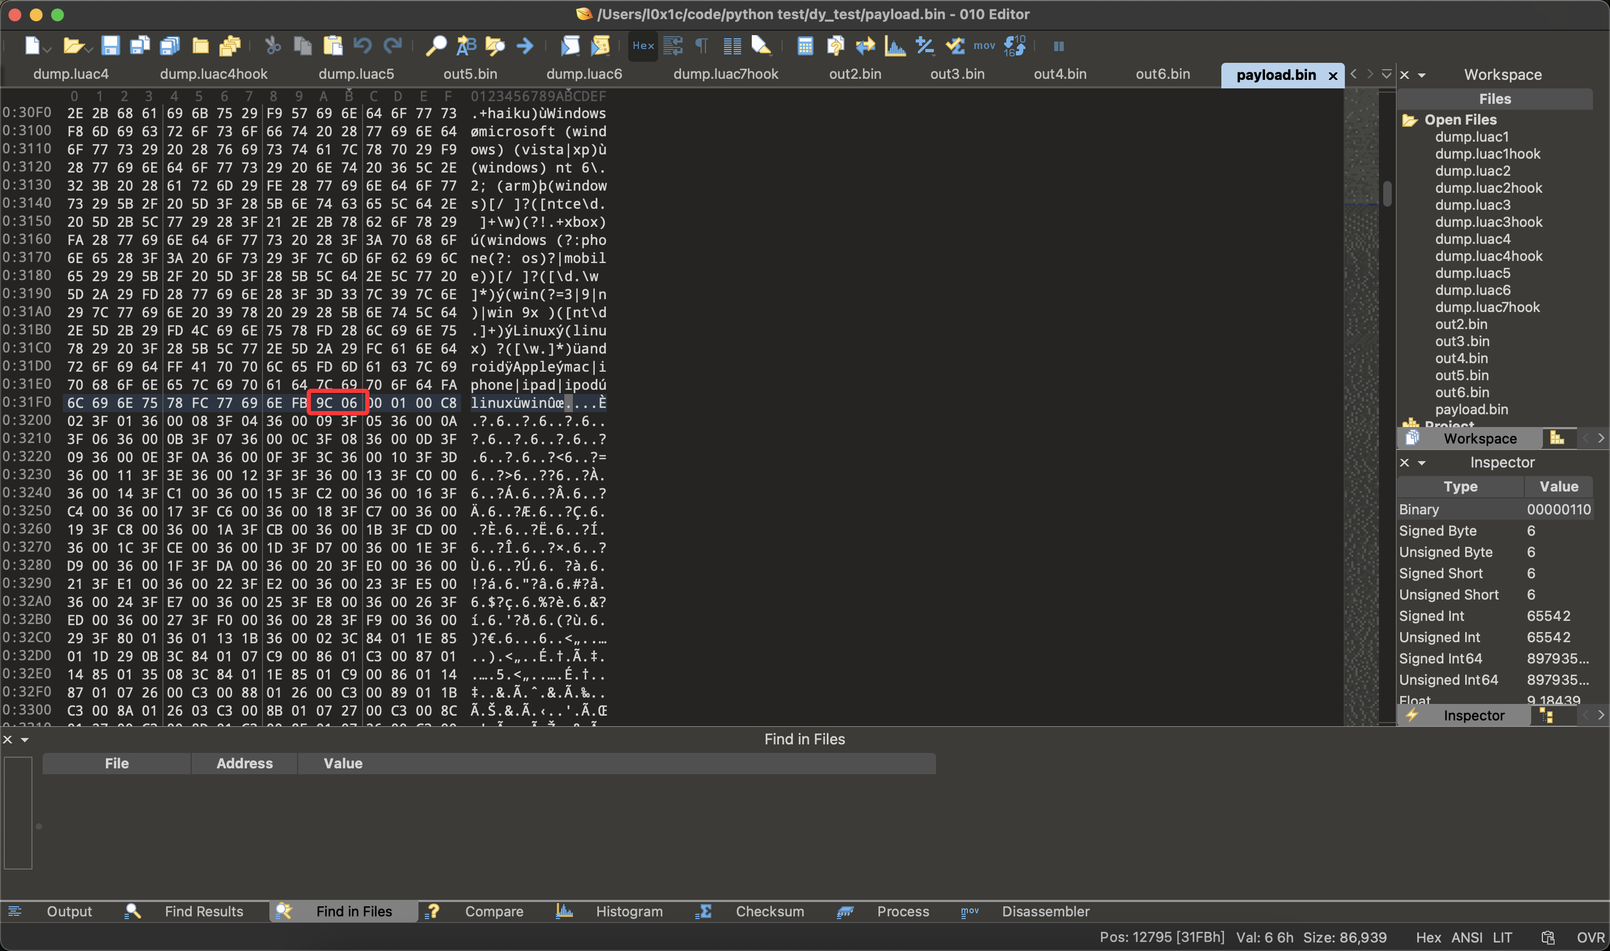Open the Calculator tool
The image size is (1610, 951).
[x=806, y=45]
